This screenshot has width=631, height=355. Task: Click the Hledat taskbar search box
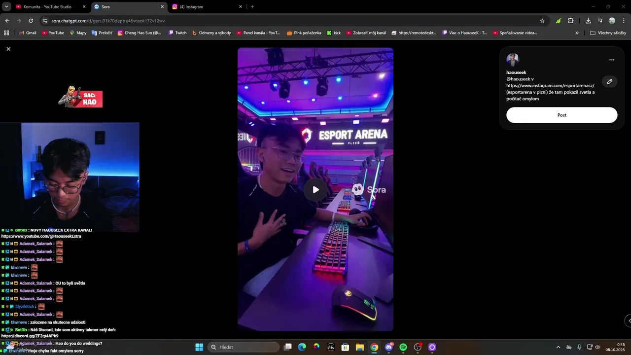click(244, 347)
